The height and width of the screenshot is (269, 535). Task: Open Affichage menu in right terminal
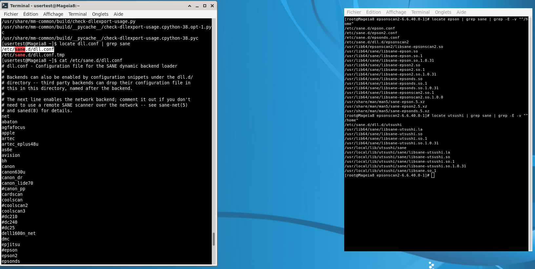(396, 12)
